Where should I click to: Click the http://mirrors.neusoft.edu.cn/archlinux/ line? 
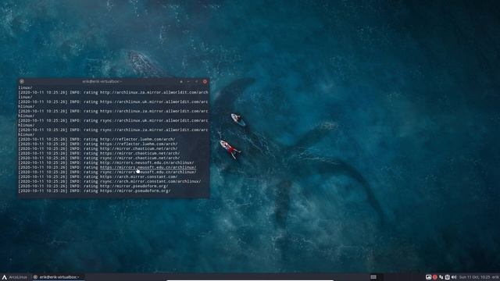click(147, 162)
